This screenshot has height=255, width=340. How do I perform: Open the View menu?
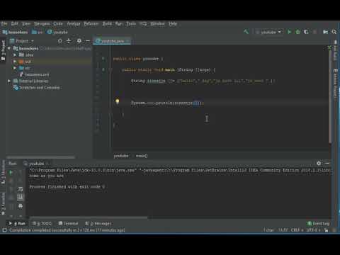pyautogui.click(x=26, y=23)
